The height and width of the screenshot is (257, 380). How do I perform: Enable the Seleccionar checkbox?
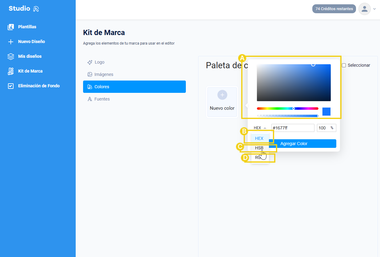coord(344,65)
